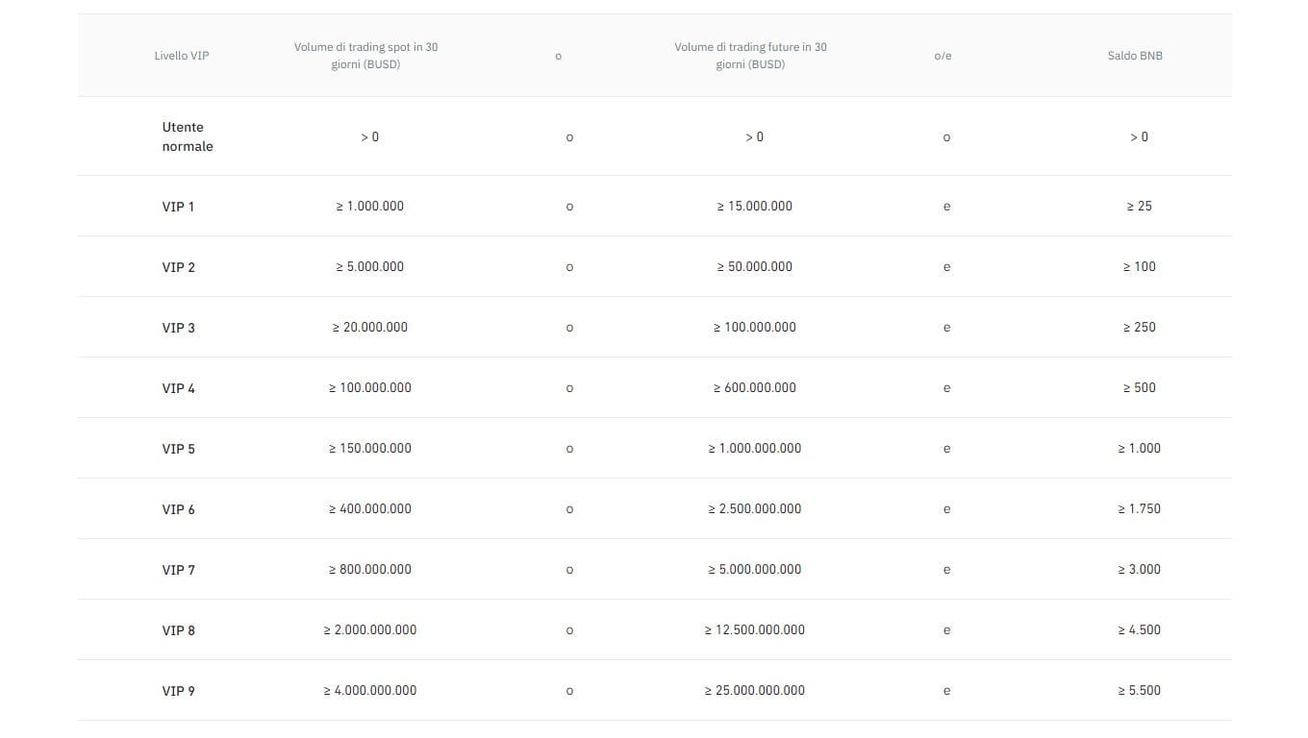
Task: Select the 'VIP 4' row label
Action: [x=178, y=388]
